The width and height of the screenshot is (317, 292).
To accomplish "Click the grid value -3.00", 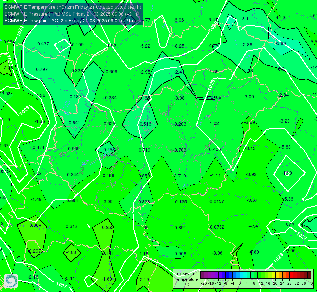I will pyautogui.click(x=248, y=97).
